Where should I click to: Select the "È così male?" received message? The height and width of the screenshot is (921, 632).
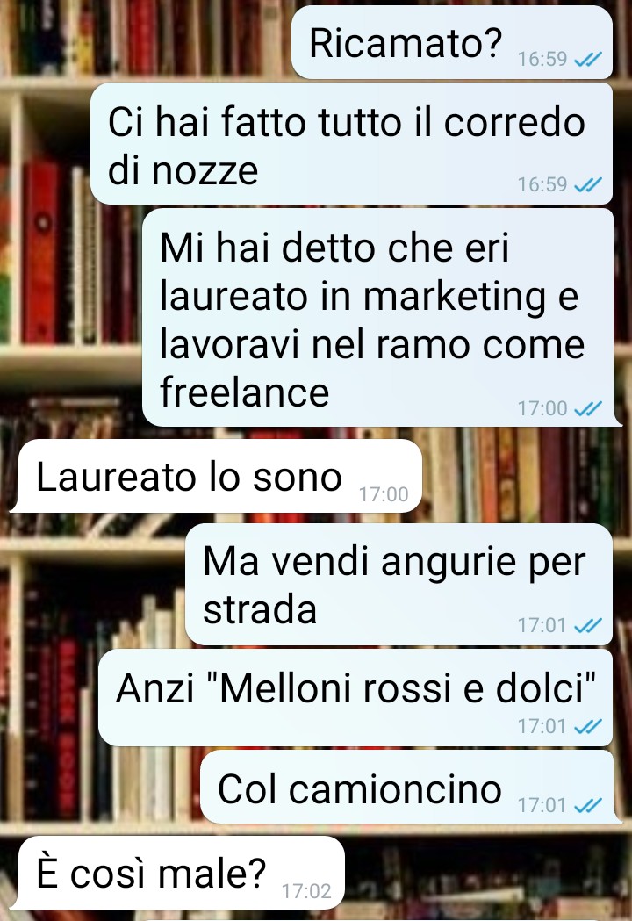[179, 873]
